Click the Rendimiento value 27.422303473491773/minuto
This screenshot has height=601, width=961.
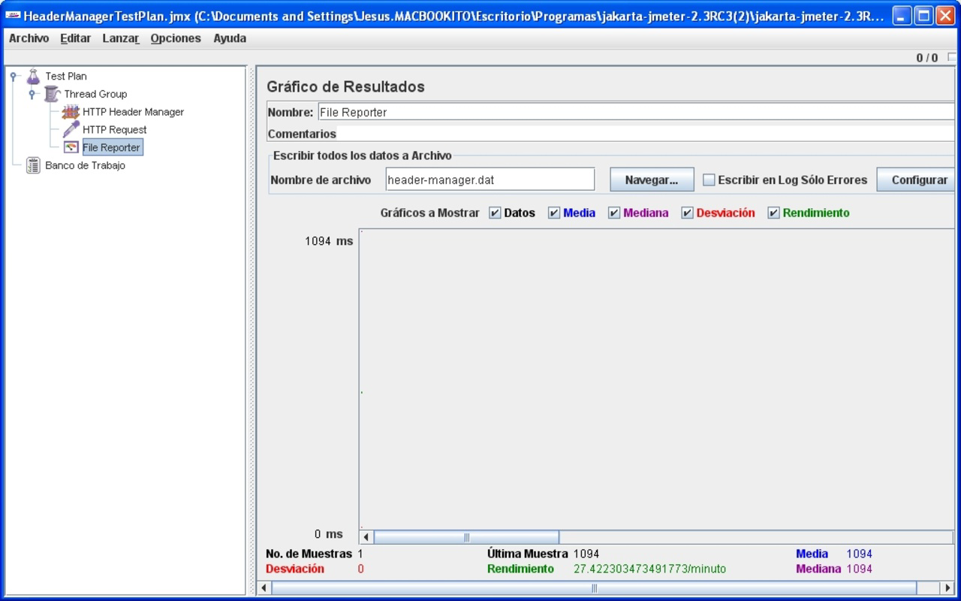click(650, 569)
